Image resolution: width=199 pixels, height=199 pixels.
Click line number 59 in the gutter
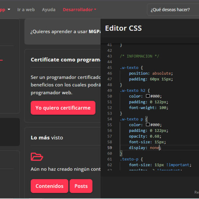110,148
